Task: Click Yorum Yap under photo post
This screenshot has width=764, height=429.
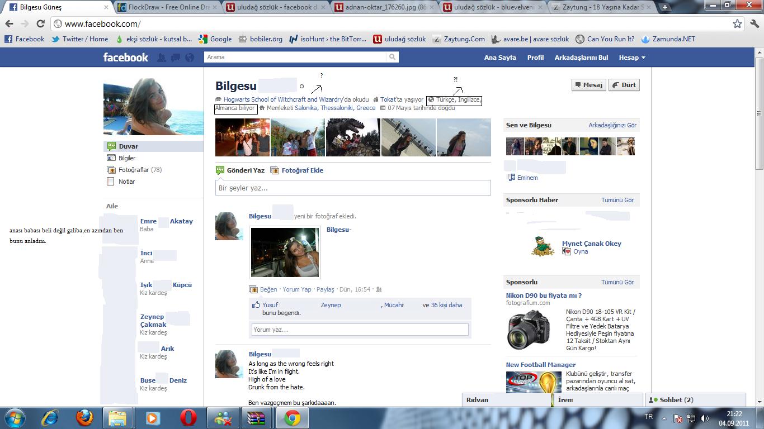Action: point(297,289)
